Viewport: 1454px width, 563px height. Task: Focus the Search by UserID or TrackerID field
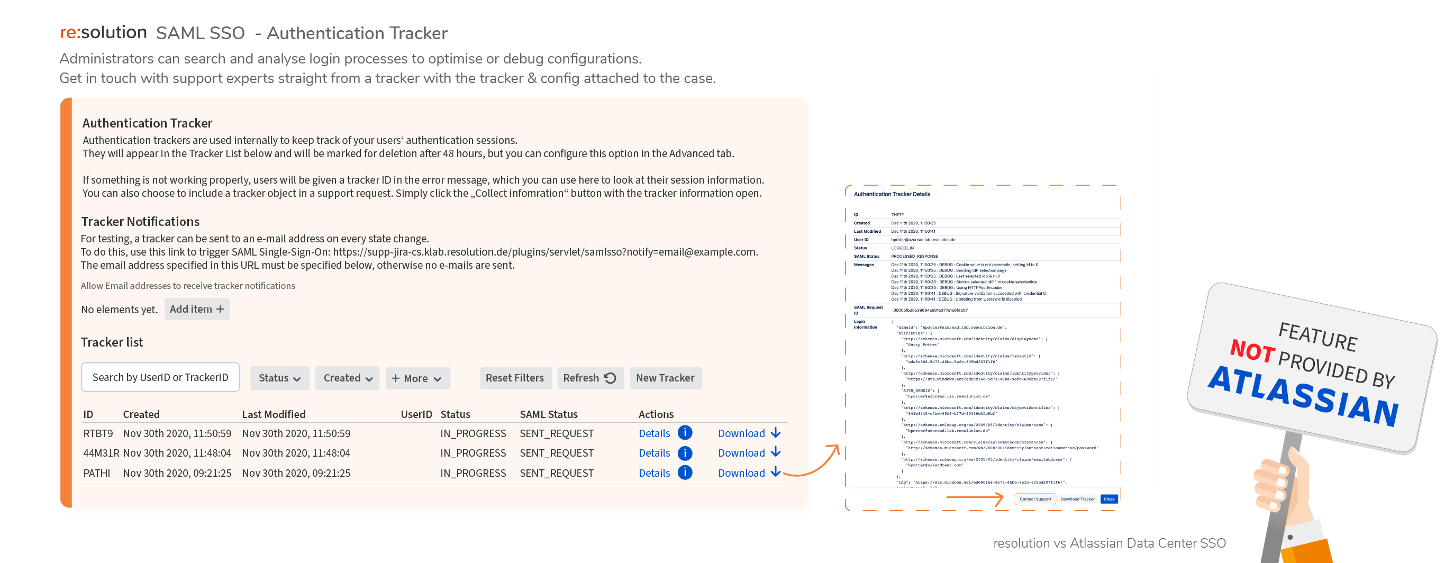click(x=160, y=377)
